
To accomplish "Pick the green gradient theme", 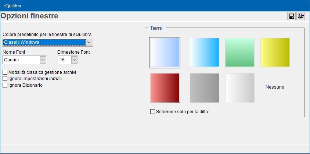I will [239, 53].
